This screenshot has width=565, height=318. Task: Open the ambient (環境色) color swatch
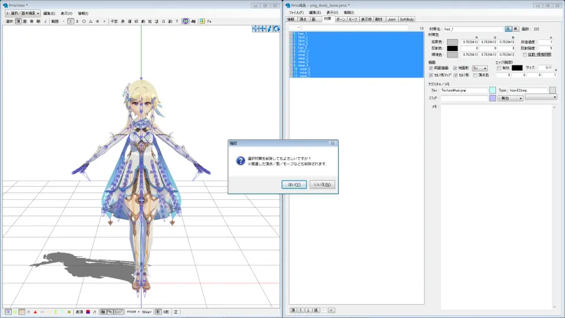click(452, 55)
